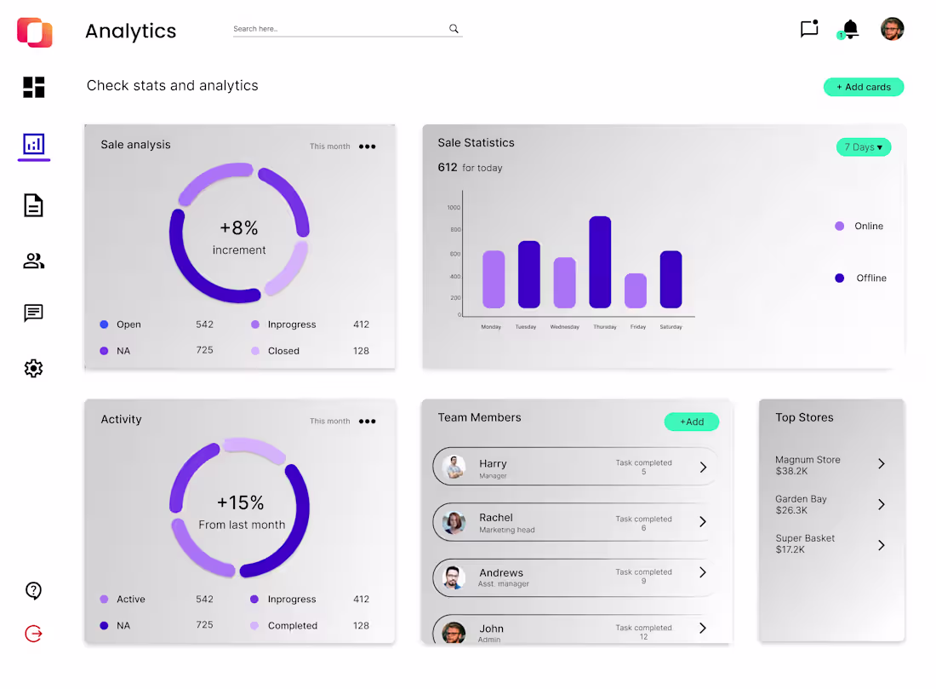Click the Add cards button
This screenshot has height=689, width=936.
pos(864,87)
